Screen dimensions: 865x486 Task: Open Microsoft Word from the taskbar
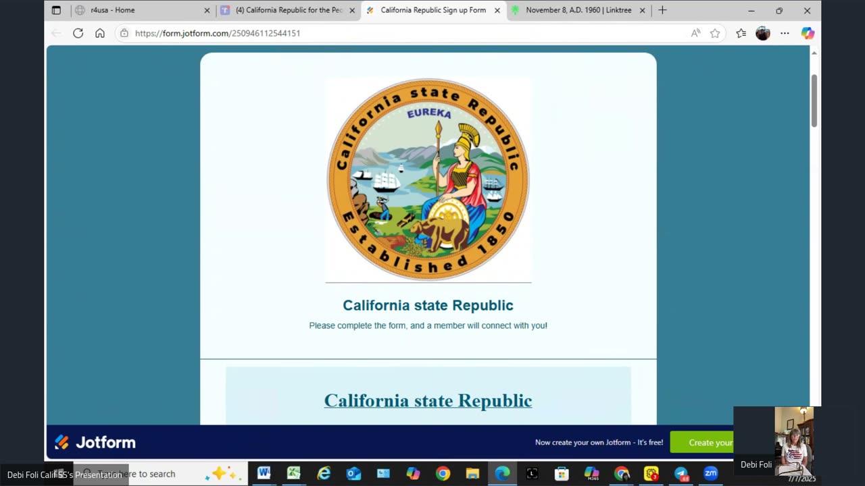[x=264, y=474]
